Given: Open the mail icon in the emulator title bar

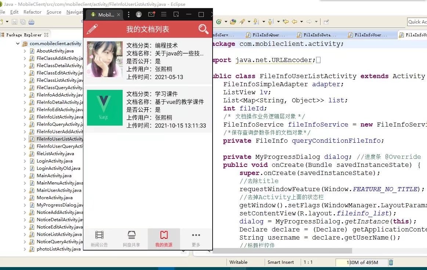Looking at the screenshot, I should (151, 14).
